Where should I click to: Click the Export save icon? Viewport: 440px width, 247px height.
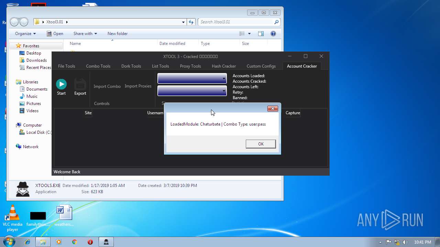[80, 84]
